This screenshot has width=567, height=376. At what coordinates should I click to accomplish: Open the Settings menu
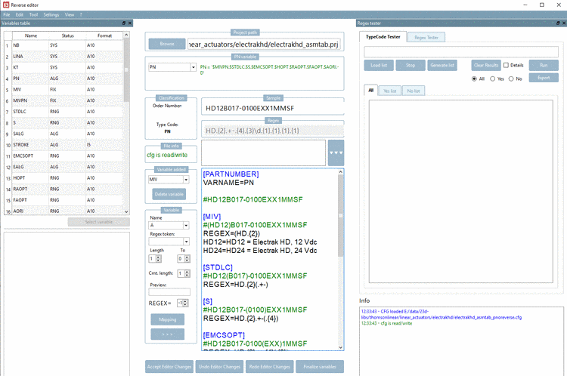click(51, 15)
